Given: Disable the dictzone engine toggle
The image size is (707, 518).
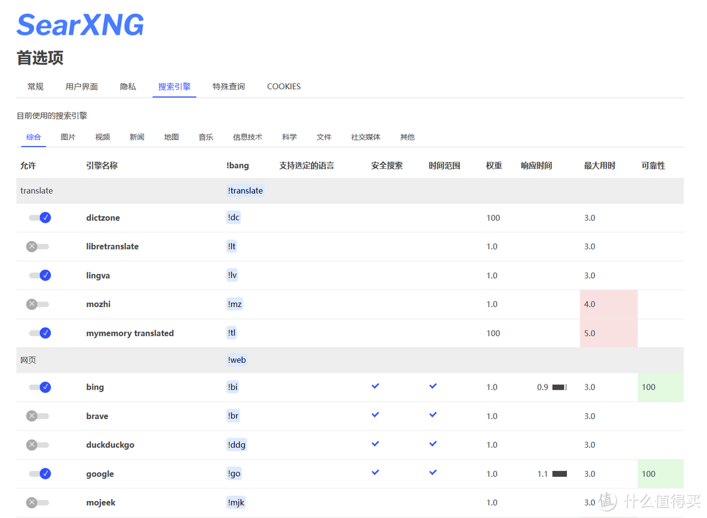Looking at the screenshot, I should point(40,217).
